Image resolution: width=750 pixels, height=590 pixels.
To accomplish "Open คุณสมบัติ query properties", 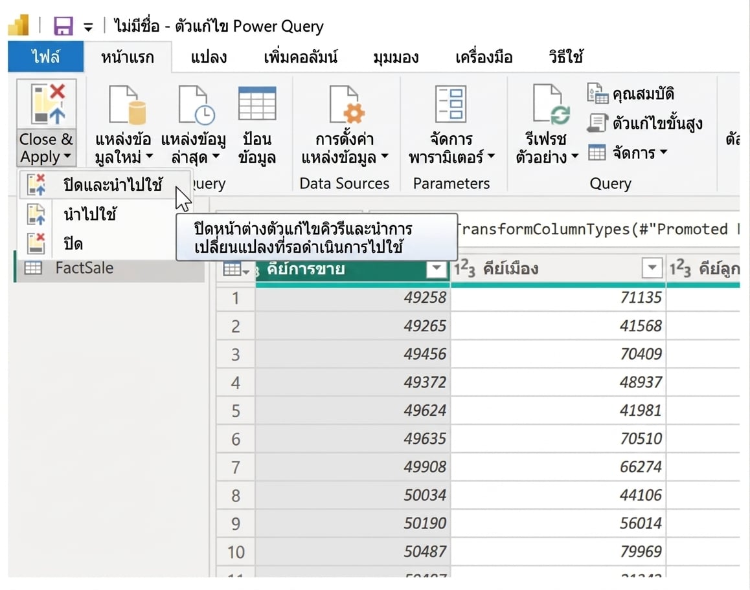I will click(x=631, y=94).
